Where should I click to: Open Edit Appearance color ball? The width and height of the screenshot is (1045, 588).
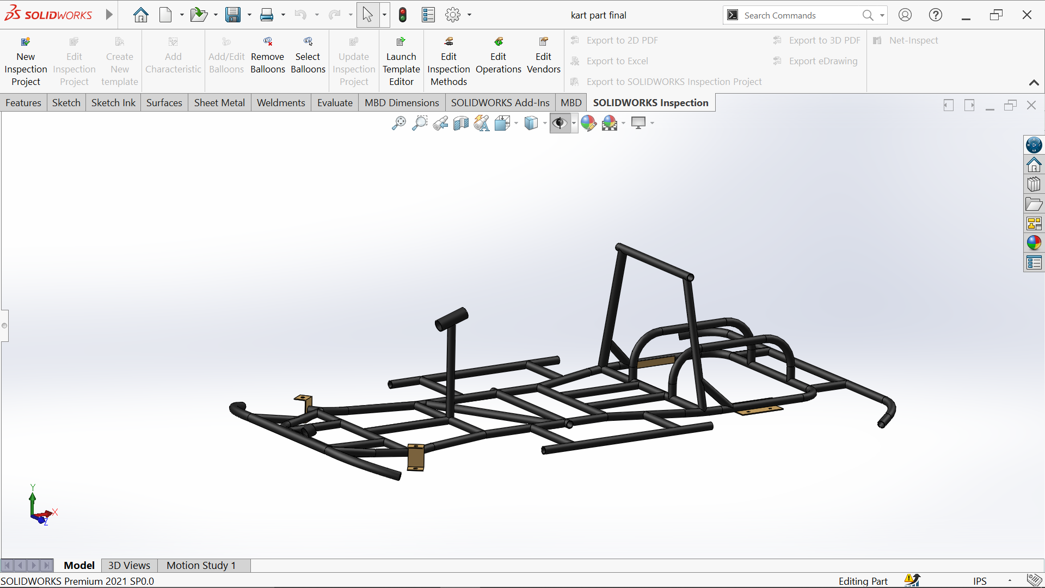[x=588, y=124]
